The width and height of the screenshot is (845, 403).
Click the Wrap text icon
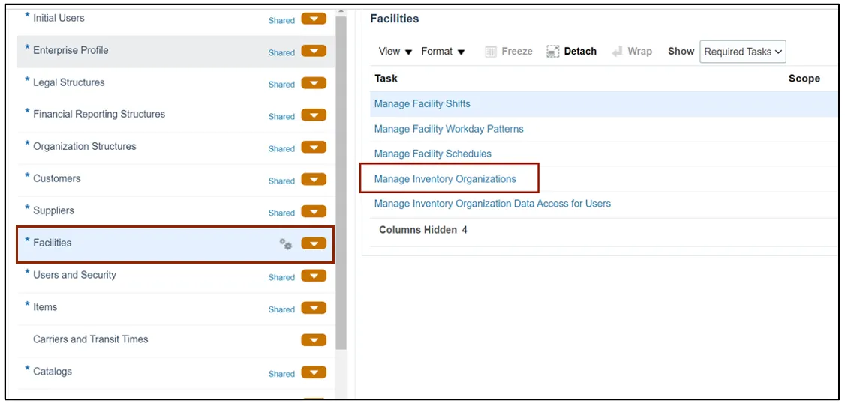coord(617,52)
